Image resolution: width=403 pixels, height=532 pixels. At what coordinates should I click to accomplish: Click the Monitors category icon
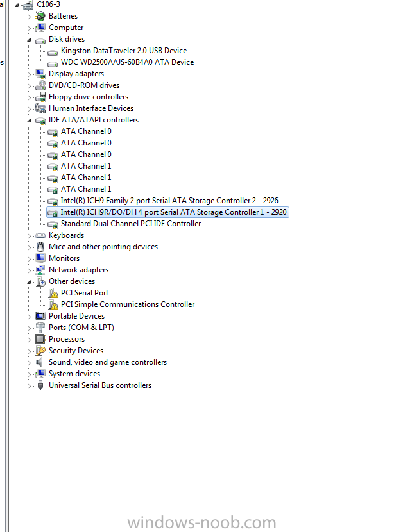(x=40, y=258)
